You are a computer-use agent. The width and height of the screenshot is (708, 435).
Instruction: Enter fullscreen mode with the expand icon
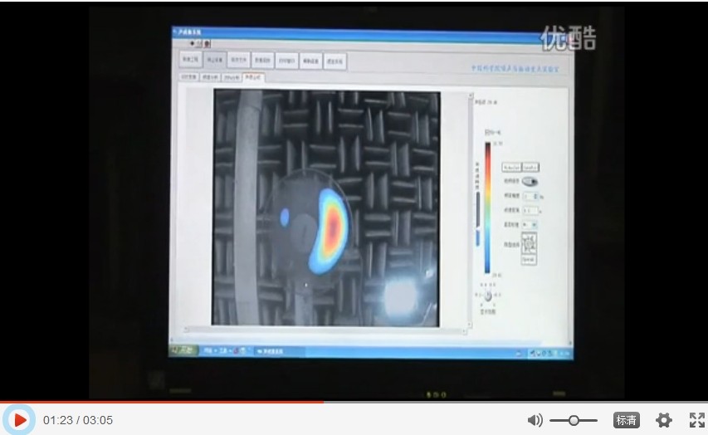[696, 420]
